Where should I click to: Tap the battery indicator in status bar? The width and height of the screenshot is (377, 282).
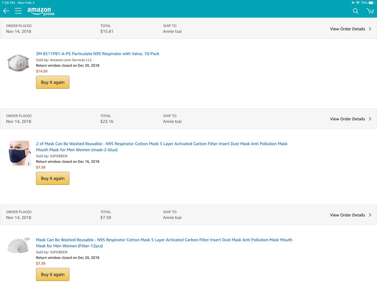point(372,3)
